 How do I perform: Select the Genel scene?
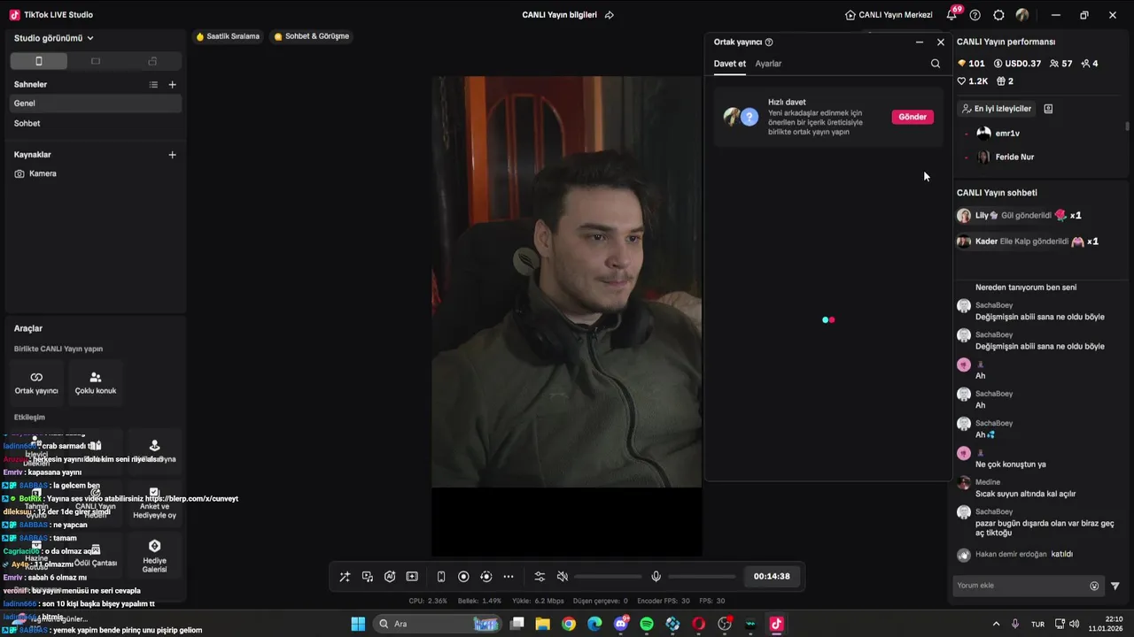pos(96,104)
